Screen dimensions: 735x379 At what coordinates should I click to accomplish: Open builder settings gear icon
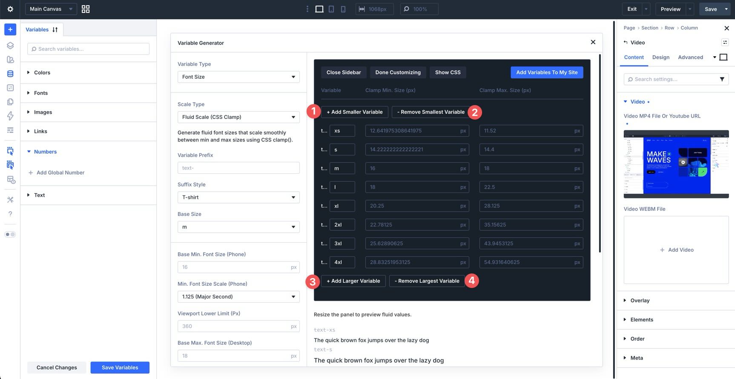point(10,9)
